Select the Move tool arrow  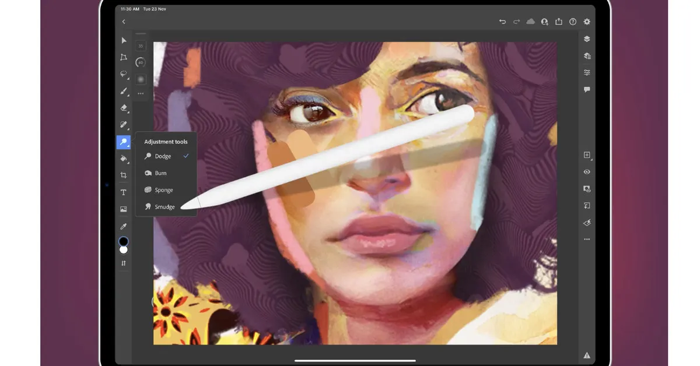click(x=124, y=40)
